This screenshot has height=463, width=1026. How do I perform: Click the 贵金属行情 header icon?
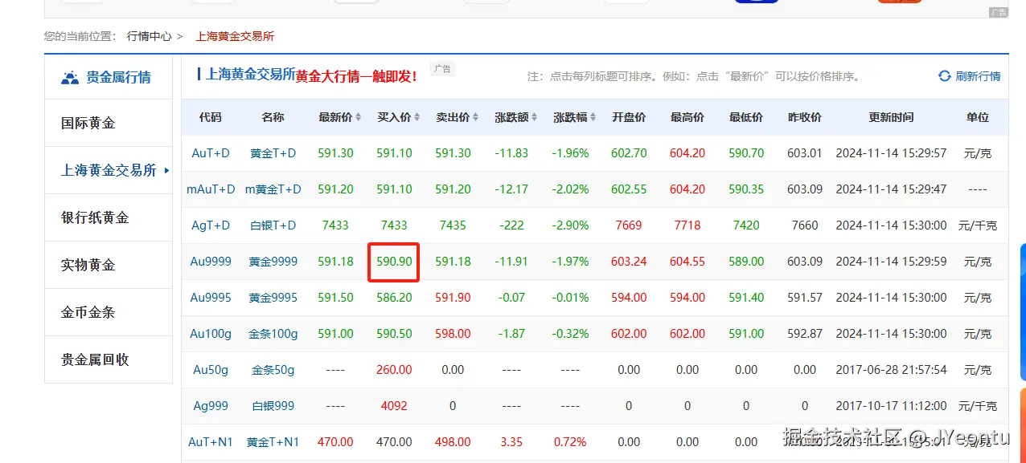tap(71, 78)
